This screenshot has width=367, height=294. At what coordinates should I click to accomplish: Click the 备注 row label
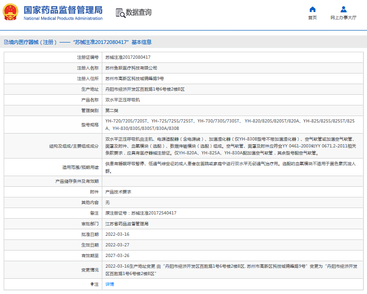point(94,213)
